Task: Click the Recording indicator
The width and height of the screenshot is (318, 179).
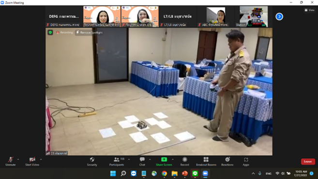Action: pos(64,33)
